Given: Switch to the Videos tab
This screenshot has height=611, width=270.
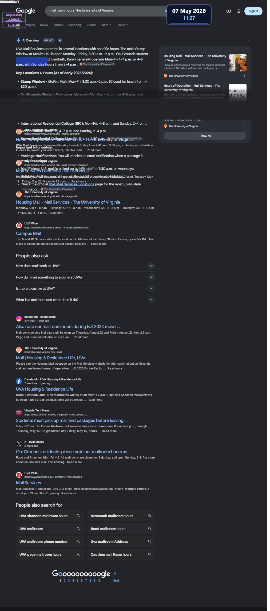Looking at the screenshot, I should pyautogui.click(x=91, y=25).
